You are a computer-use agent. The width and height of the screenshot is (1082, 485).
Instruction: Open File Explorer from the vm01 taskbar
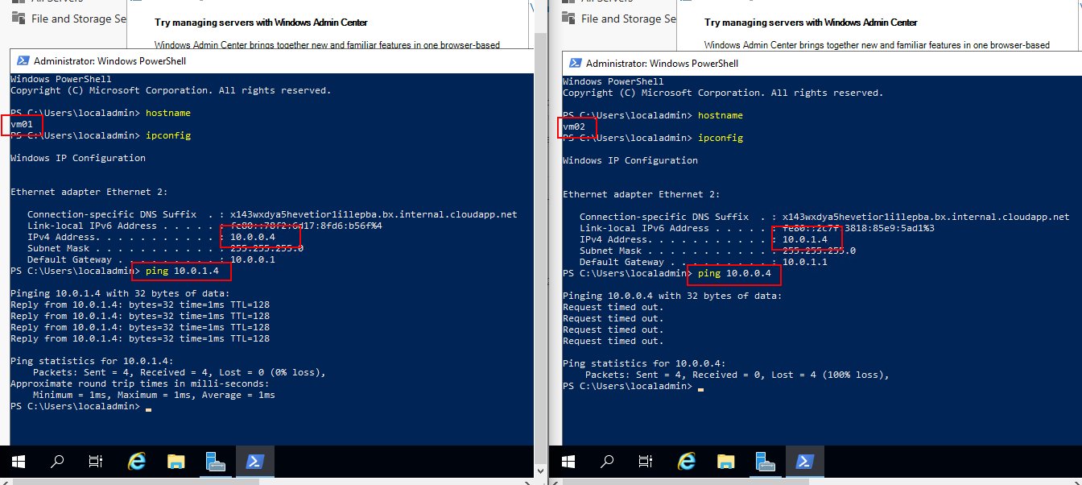176,462
